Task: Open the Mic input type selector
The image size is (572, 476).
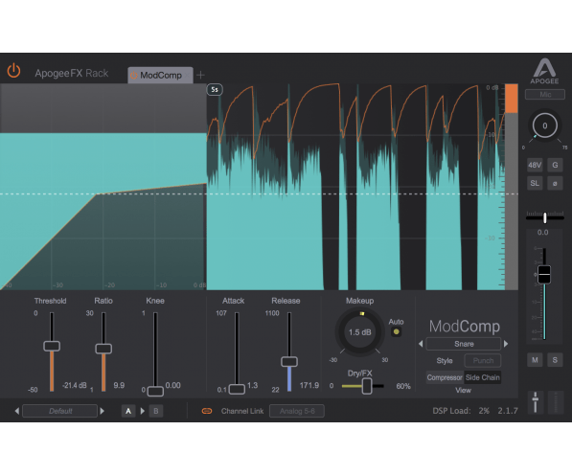Action: coord(544,95)
